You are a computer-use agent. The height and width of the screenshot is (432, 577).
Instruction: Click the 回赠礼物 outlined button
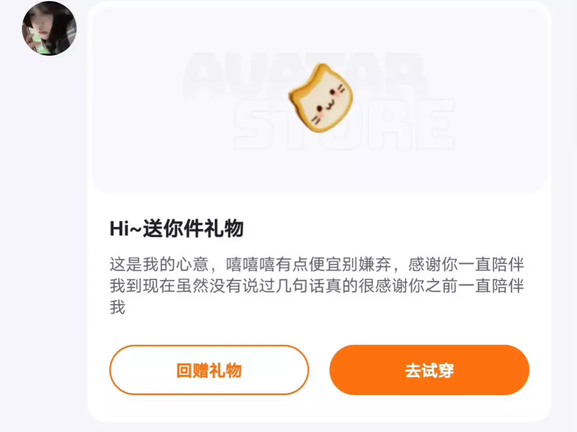[209, 370]
